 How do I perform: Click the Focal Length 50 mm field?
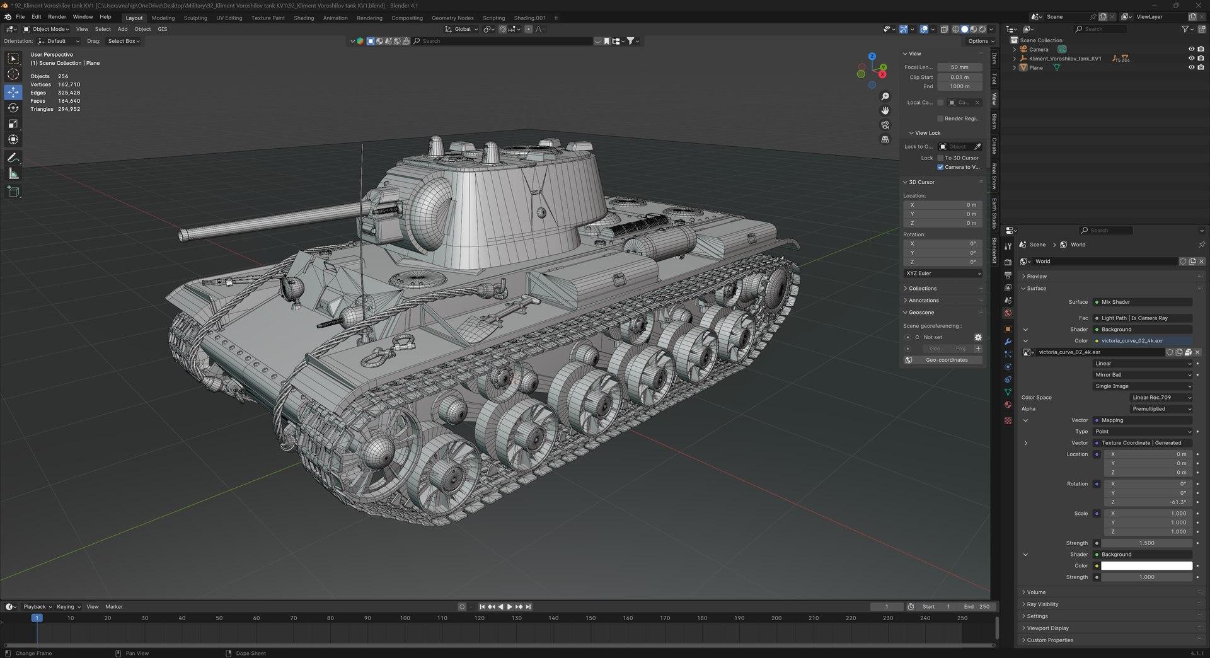(x=959, y=67)
